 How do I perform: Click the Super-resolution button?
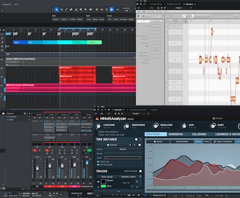tap(223, 142)
